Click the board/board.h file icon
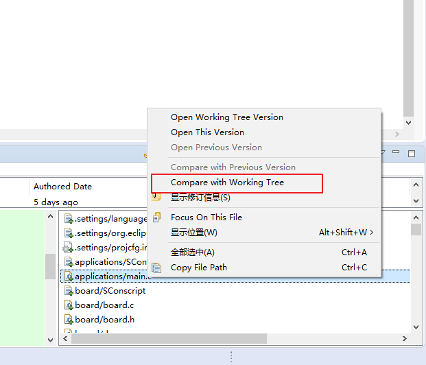426x365 pixels. click(69, 320)
